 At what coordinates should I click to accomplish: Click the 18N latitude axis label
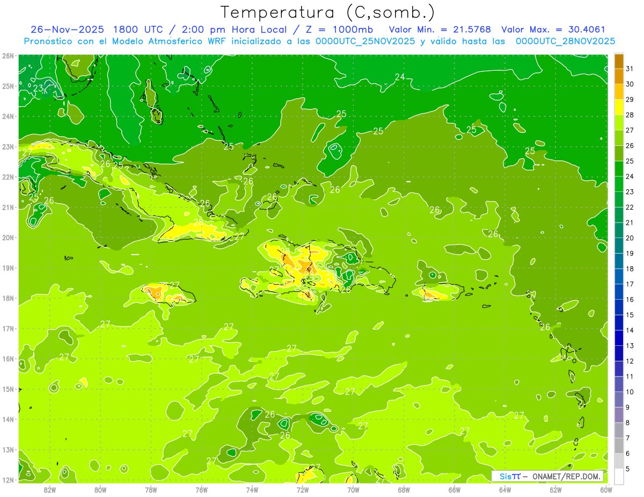(8, 298)
